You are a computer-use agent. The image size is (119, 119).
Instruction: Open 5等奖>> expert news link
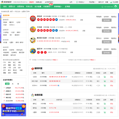[x=56, y=60]
